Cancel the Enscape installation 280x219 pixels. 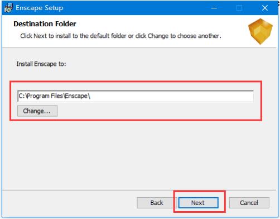(249, 203)
